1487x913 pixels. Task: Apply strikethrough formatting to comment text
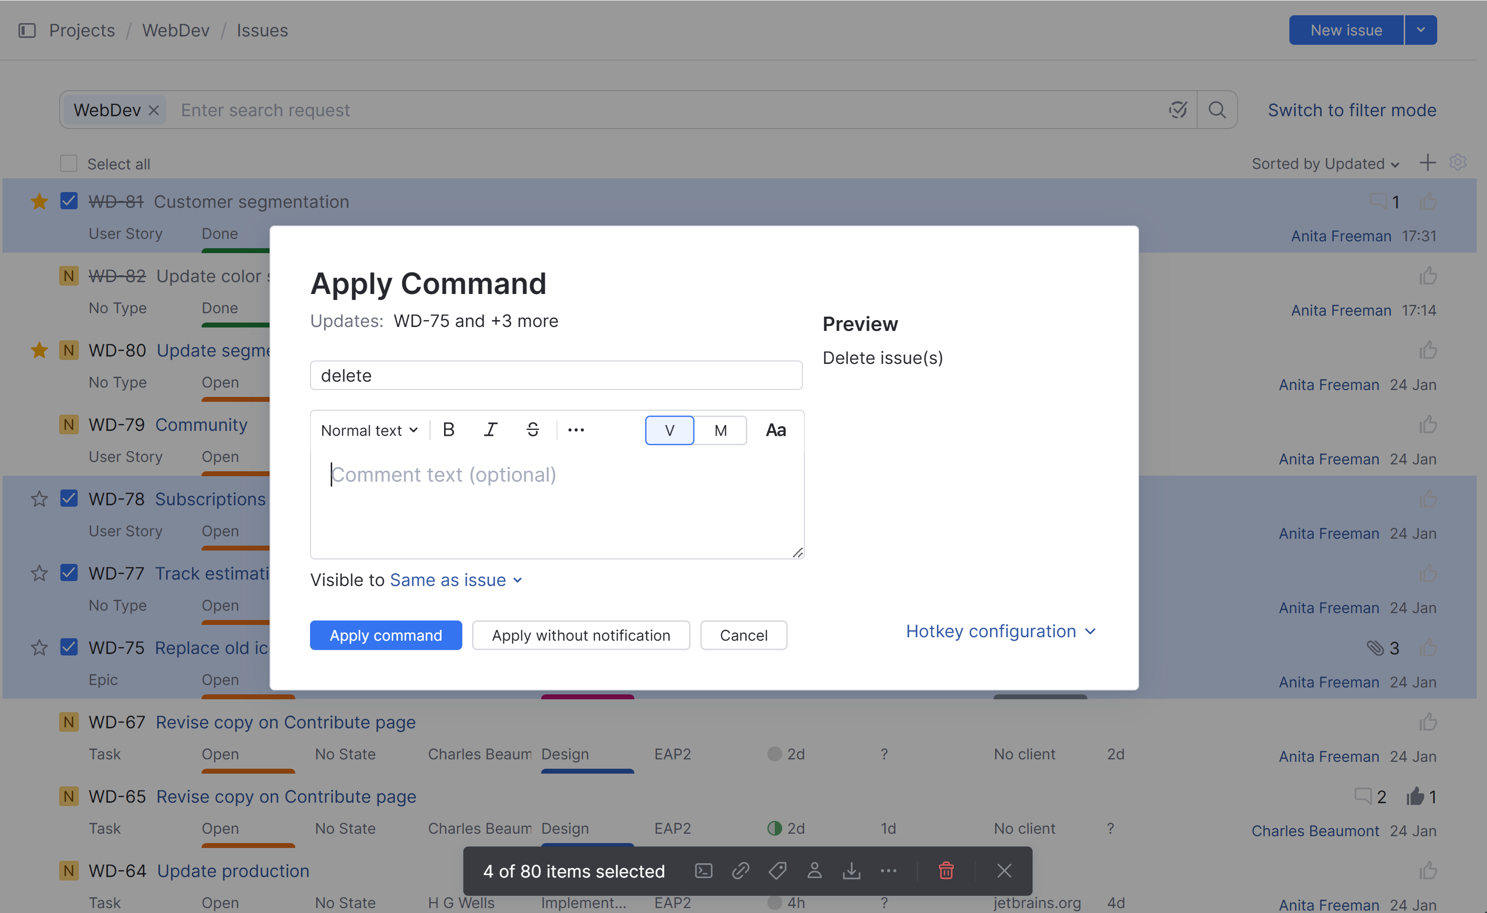(x=532, y=429)
